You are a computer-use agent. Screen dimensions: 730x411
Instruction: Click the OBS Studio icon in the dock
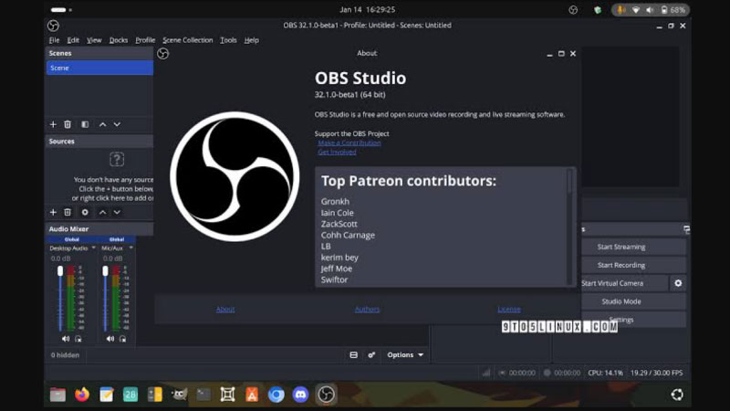[x=326, y=395]
